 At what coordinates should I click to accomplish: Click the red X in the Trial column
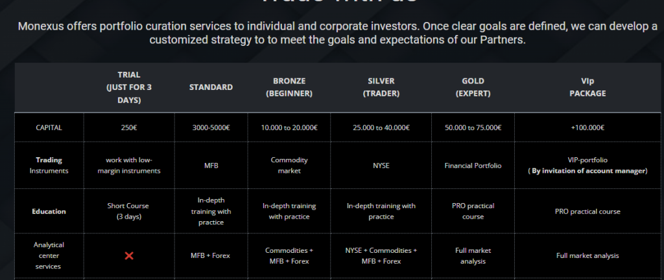[128, 255]
